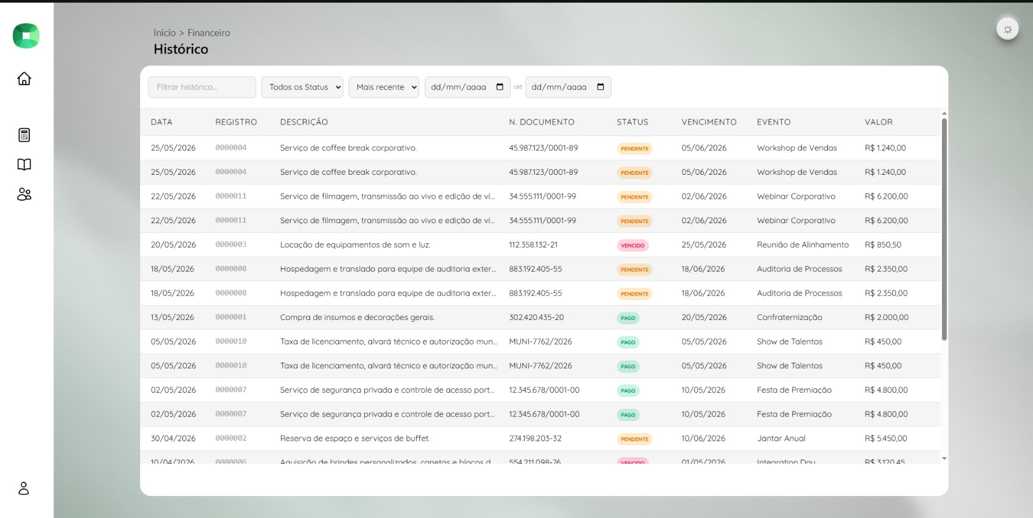Click PENDENTE badge in Jantar Anual row
This screenshot has width=1033, height=518.
tap(634, 439)
